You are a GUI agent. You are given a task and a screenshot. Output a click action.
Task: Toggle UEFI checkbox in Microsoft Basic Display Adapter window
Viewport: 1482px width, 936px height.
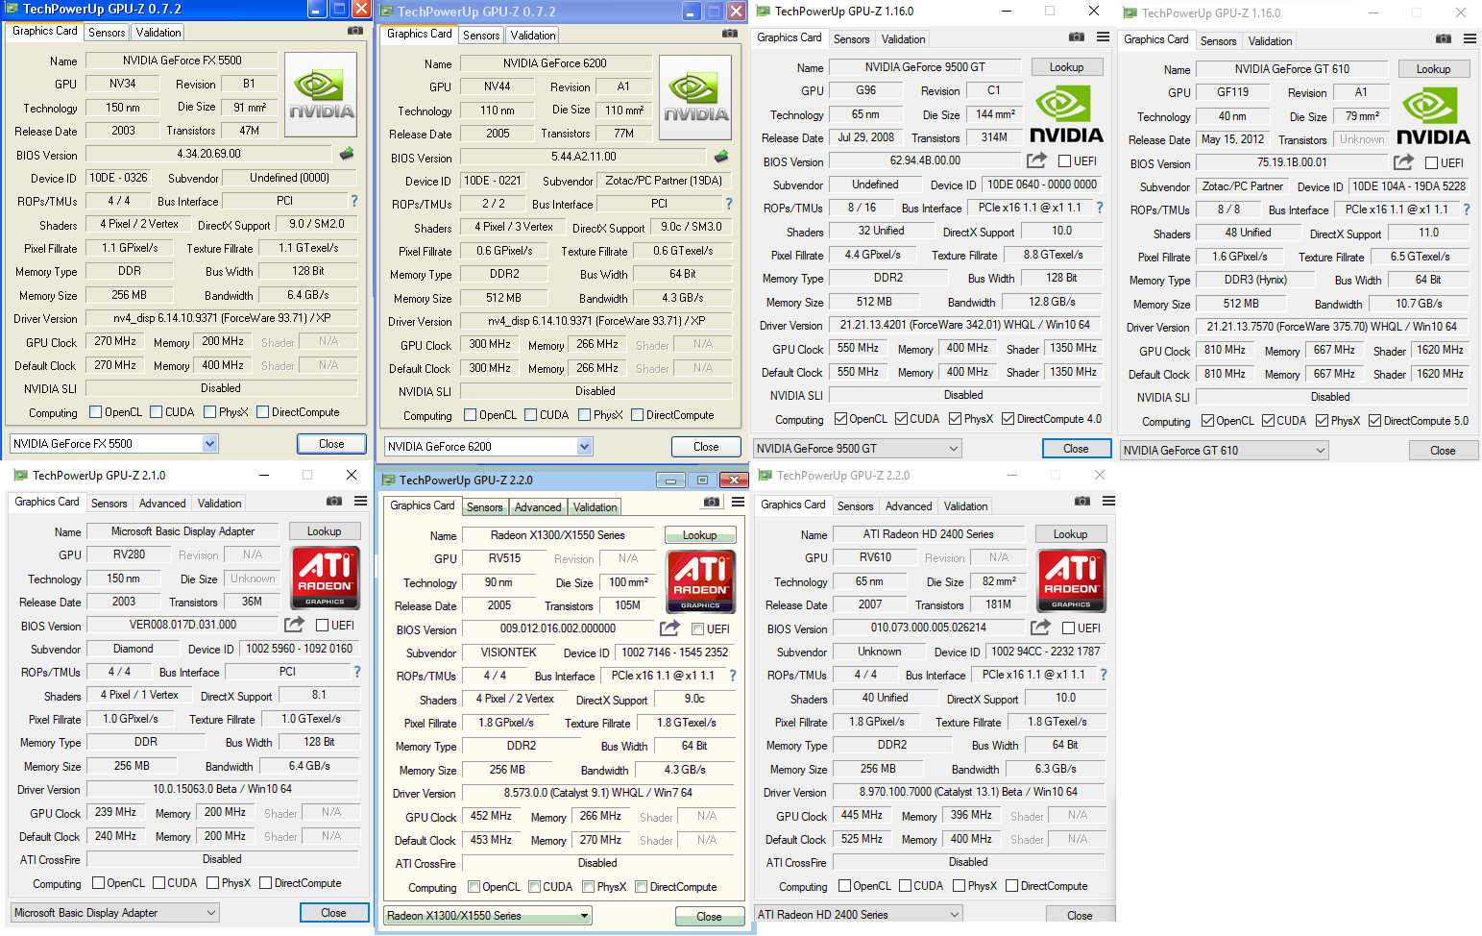tap(323, 625)
